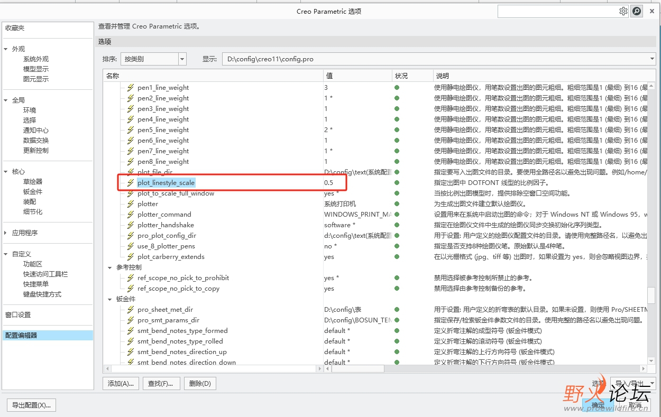Open the 排序 按类别 dropdown

153,59
